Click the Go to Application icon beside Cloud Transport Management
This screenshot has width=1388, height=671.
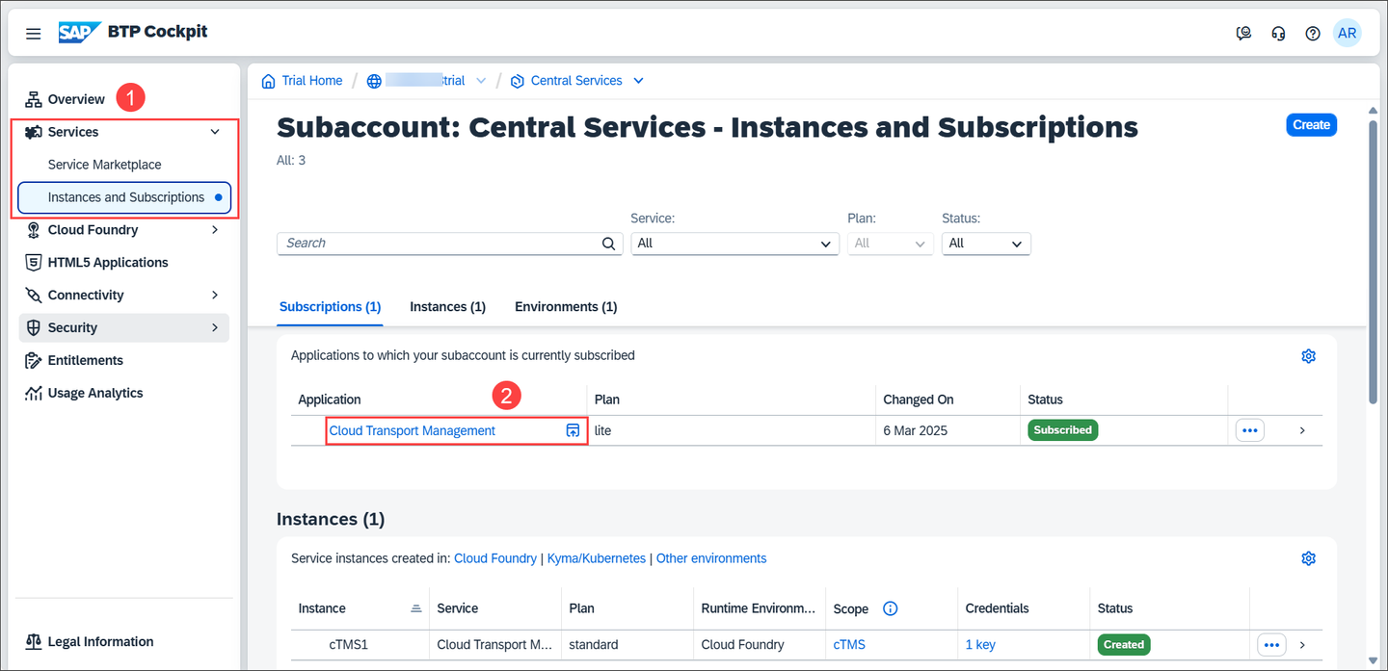point(573,430)
